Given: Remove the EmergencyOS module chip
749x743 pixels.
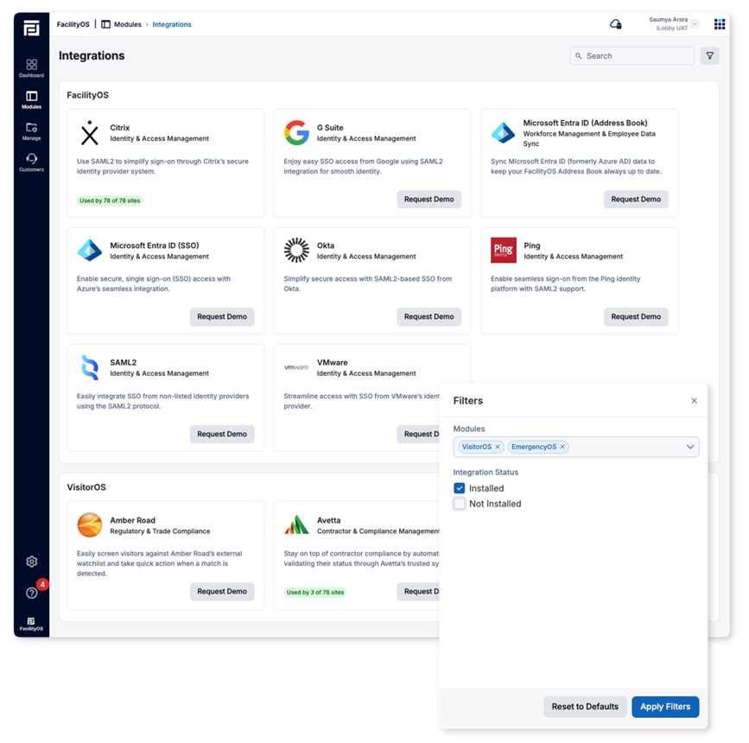Looking at the screenshot, I should click(x=562, y=447).
